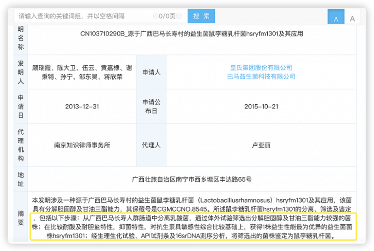
Task: Click the 申请人 column header cell
Action: point(151,72)
